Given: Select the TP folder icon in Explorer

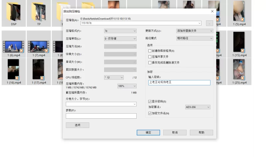Looking at the screenshot, I should [39, 12].
